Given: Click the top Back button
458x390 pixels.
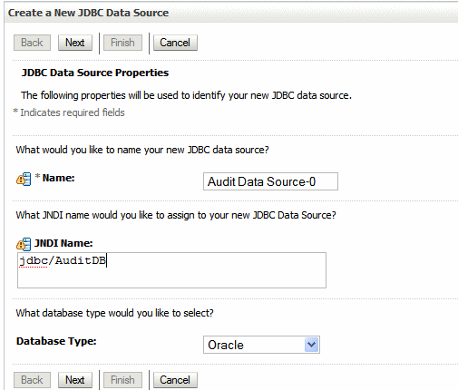Looking at the screenshot, I should click(32, 43).
